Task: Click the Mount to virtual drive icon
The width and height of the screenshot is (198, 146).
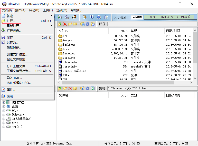Action: (67, 17)
